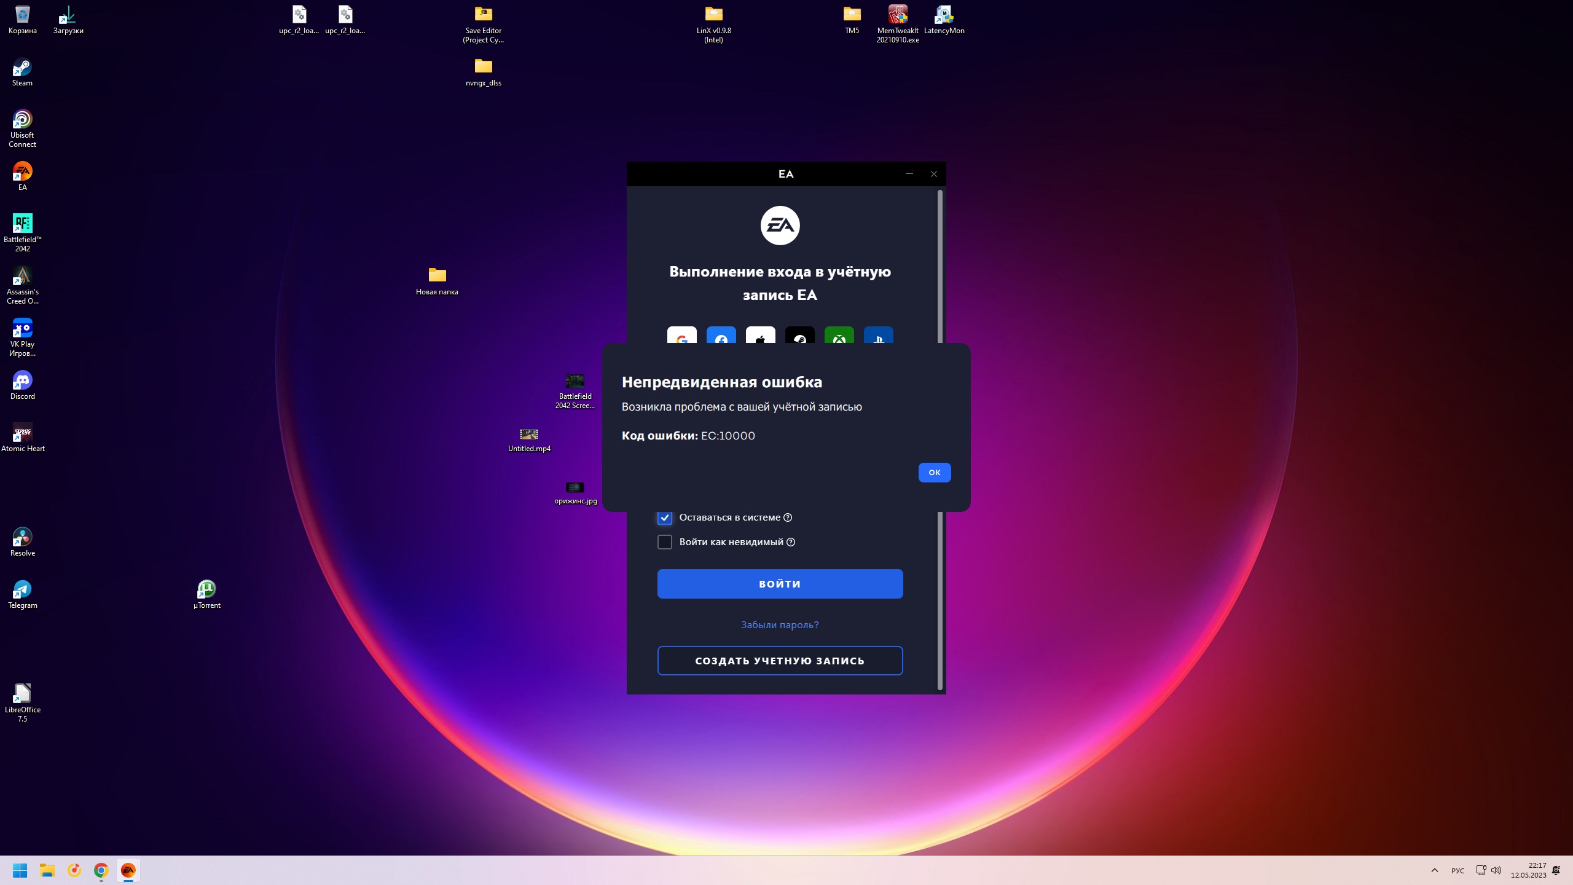1573x885 pixels.
Task: Show help for 'Войти как невидимый'
Action: [x=791, y=542]
